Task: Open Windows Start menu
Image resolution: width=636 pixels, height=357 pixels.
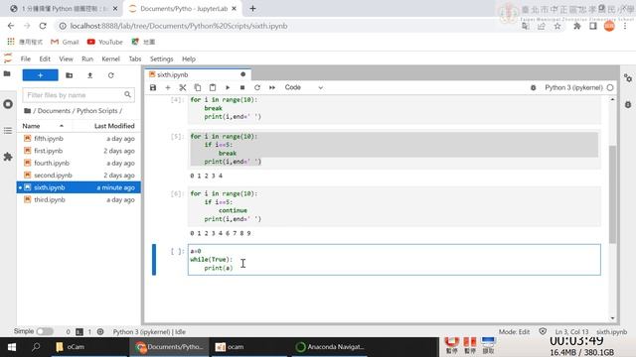Action: [x=12, y=347]
